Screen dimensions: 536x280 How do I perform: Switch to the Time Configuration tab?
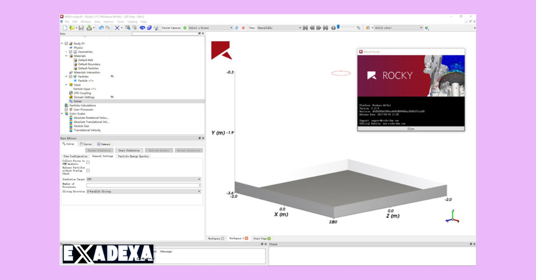(x=75, y=156)
